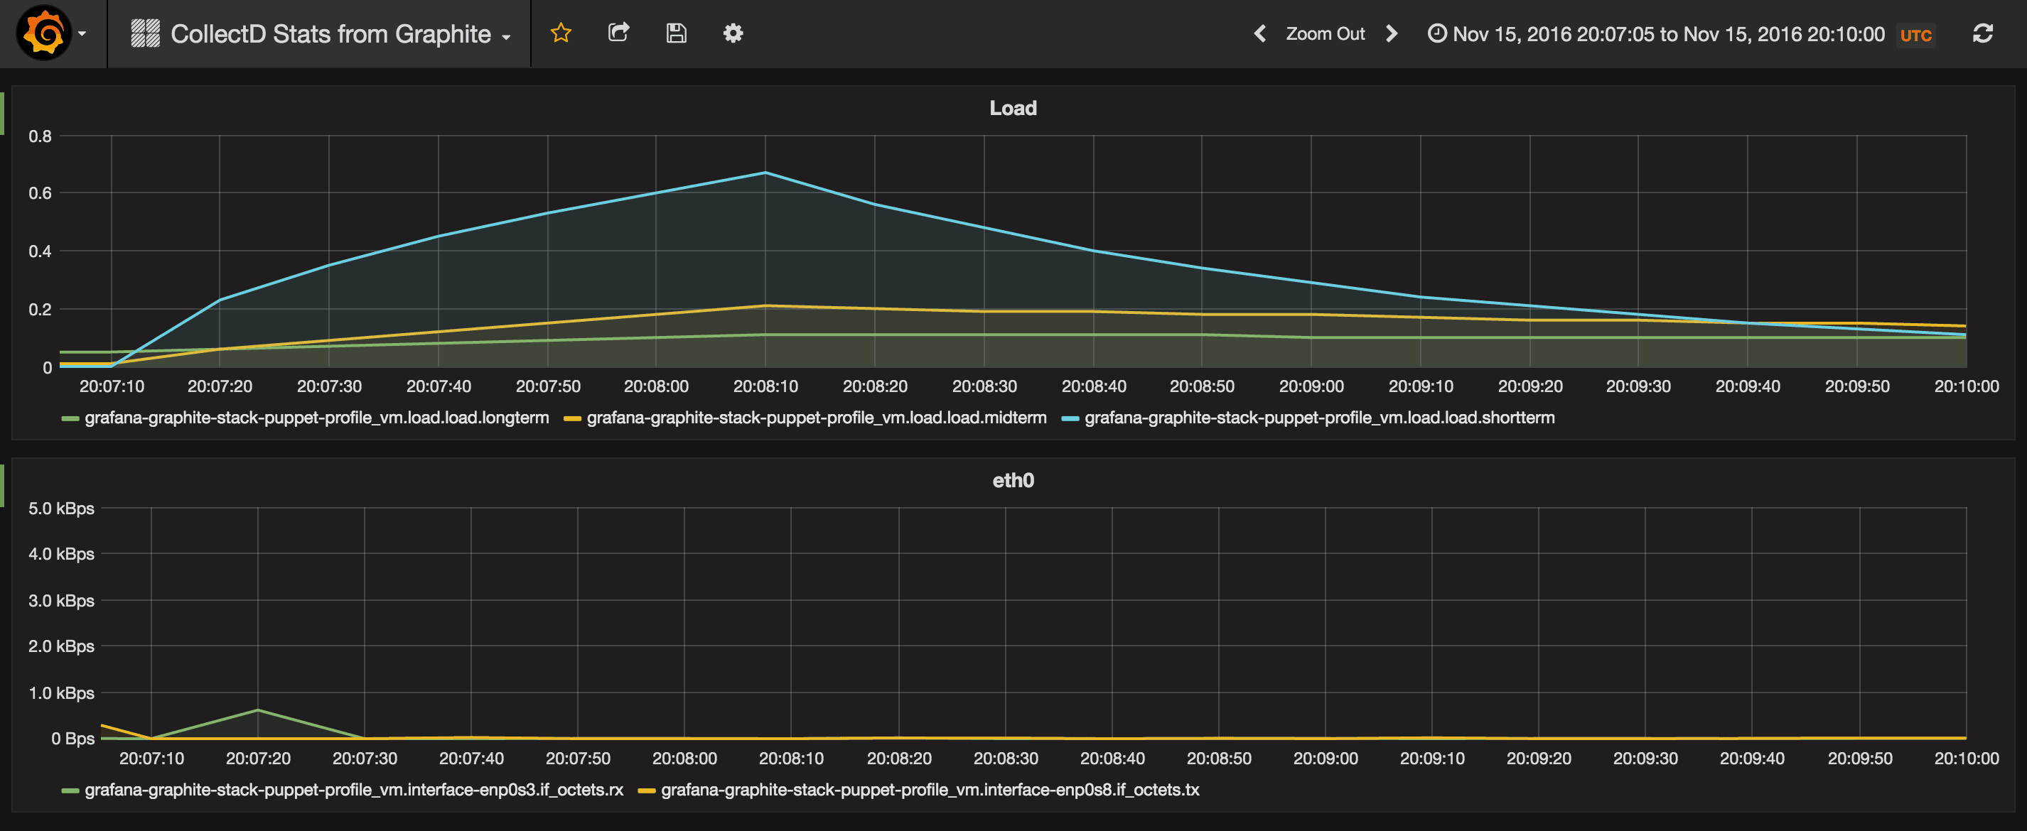2027x831 pixels.
Task: Open the Grafana main menu logo
Action: 43,33
